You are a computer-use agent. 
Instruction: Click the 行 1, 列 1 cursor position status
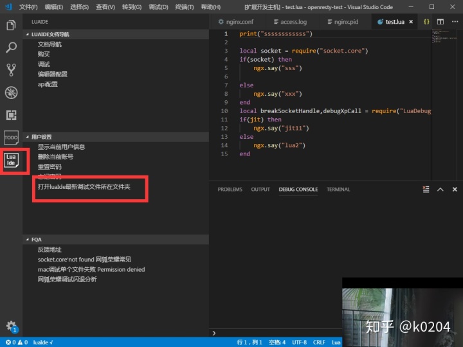point(250,343)
